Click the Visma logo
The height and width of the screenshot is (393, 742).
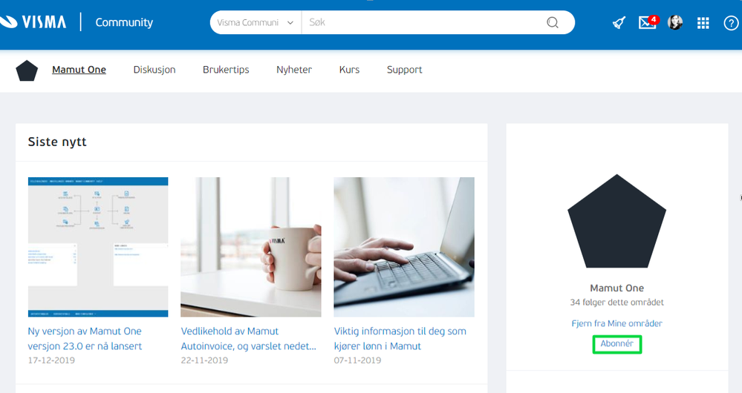[x=33, y=22]
